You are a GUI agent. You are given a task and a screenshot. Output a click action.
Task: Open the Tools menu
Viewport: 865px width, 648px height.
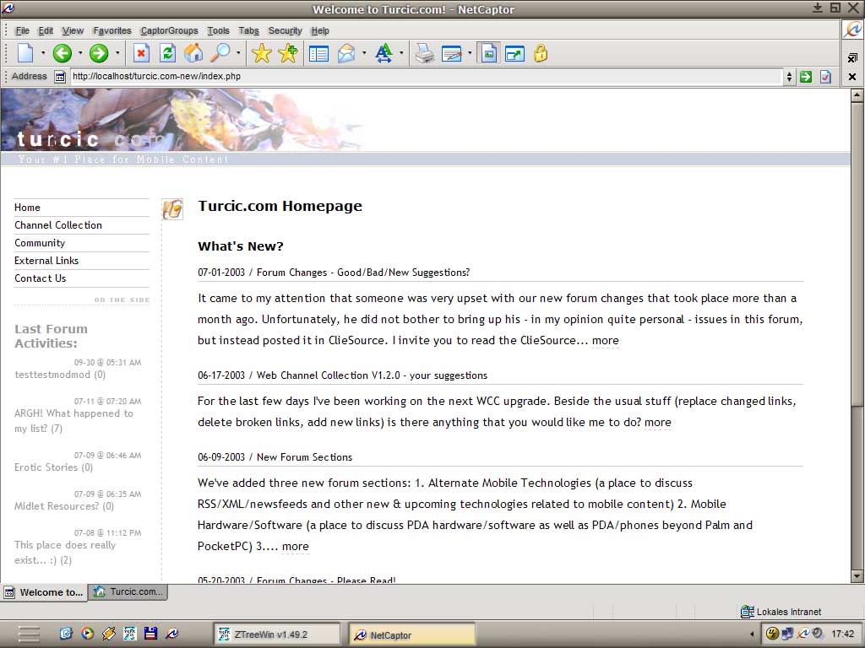pyautogui.click(x=218, y=31)
